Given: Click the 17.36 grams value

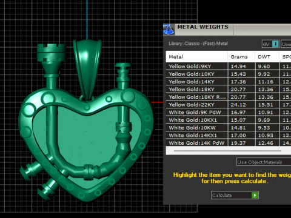Looking at the screenshot, I should (x=238, y=82).
